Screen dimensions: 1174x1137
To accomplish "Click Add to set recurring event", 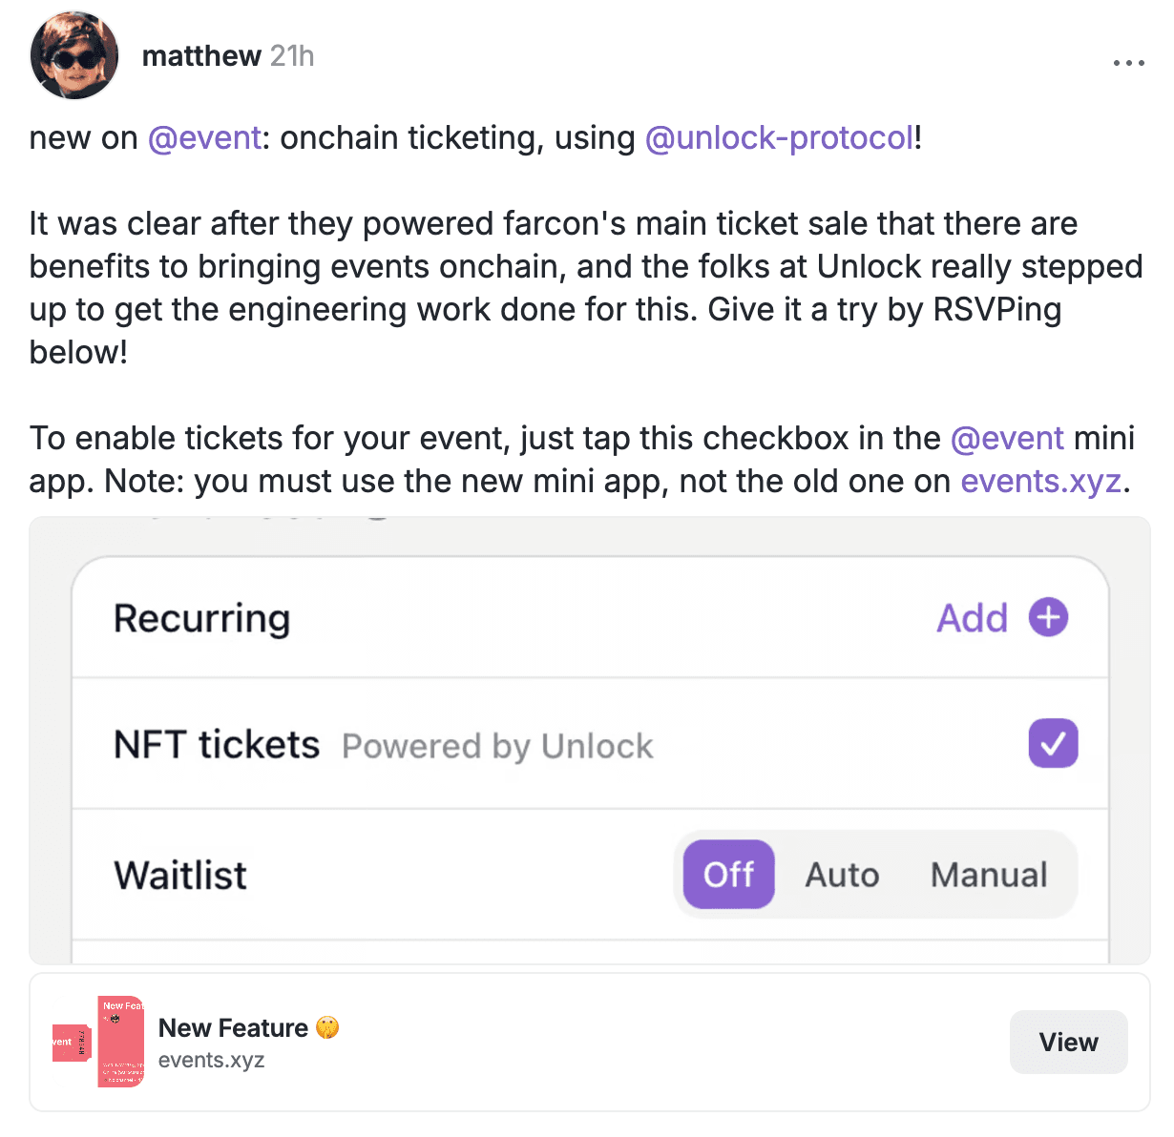I will tap(972, 618).
